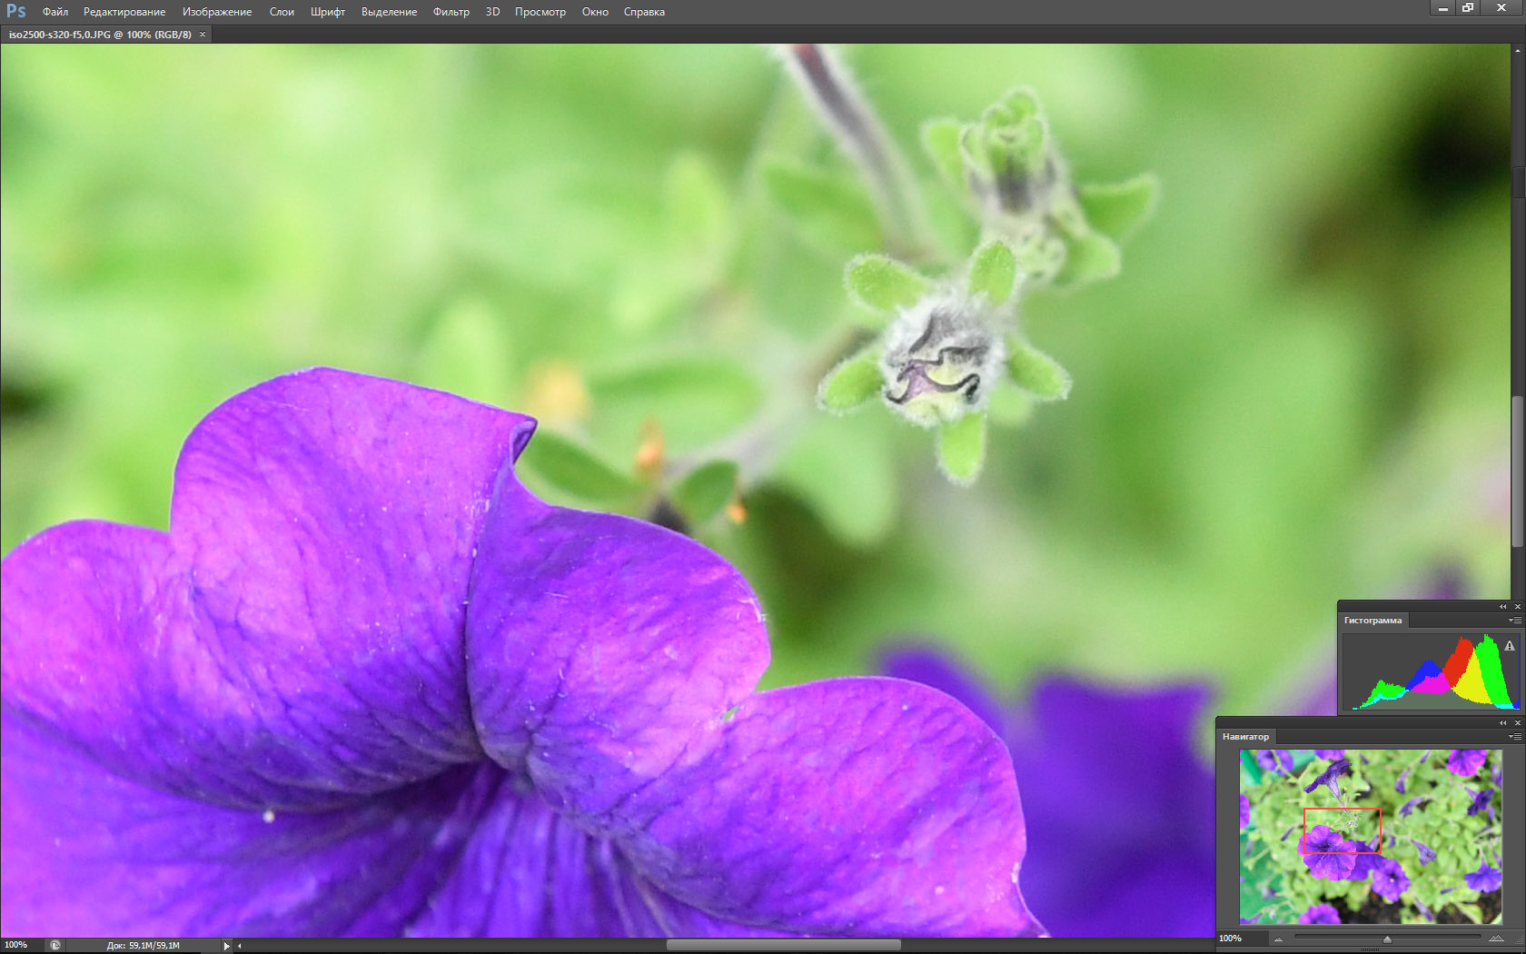Viewport: 1526px width, 954px height.
Task: Click the horizontal scrollbar left arrow
Action: pos(240,946)
